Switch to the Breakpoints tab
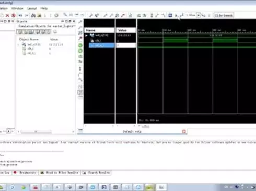The height and width of the screenshot is (191, 256). pyautogui.click(x=26, y=173)
